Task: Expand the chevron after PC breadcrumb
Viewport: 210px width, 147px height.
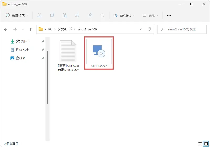Action: click(x=55, y=29)
